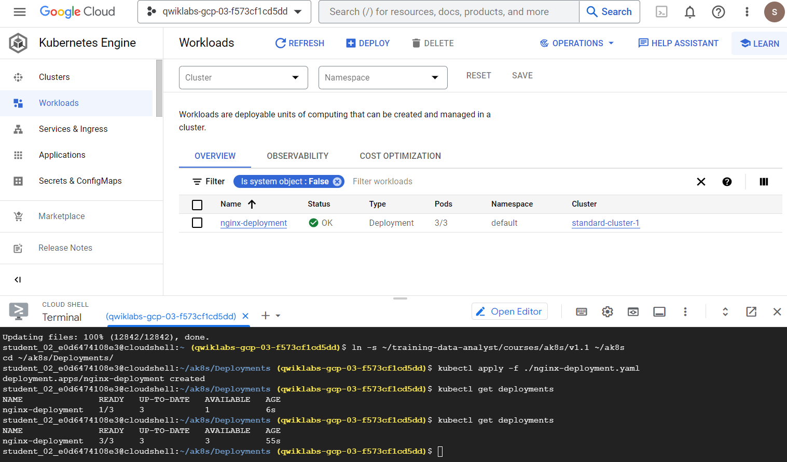Switch to the Cost Optimization tab

(x=401, y=156)
